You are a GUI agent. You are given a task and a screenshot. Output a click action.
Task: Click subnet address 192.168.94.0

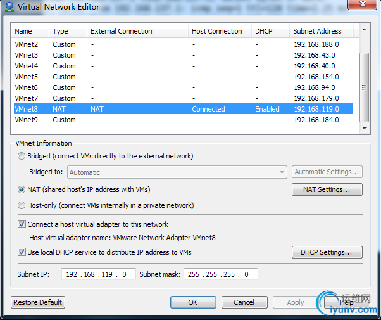(315, 87)
